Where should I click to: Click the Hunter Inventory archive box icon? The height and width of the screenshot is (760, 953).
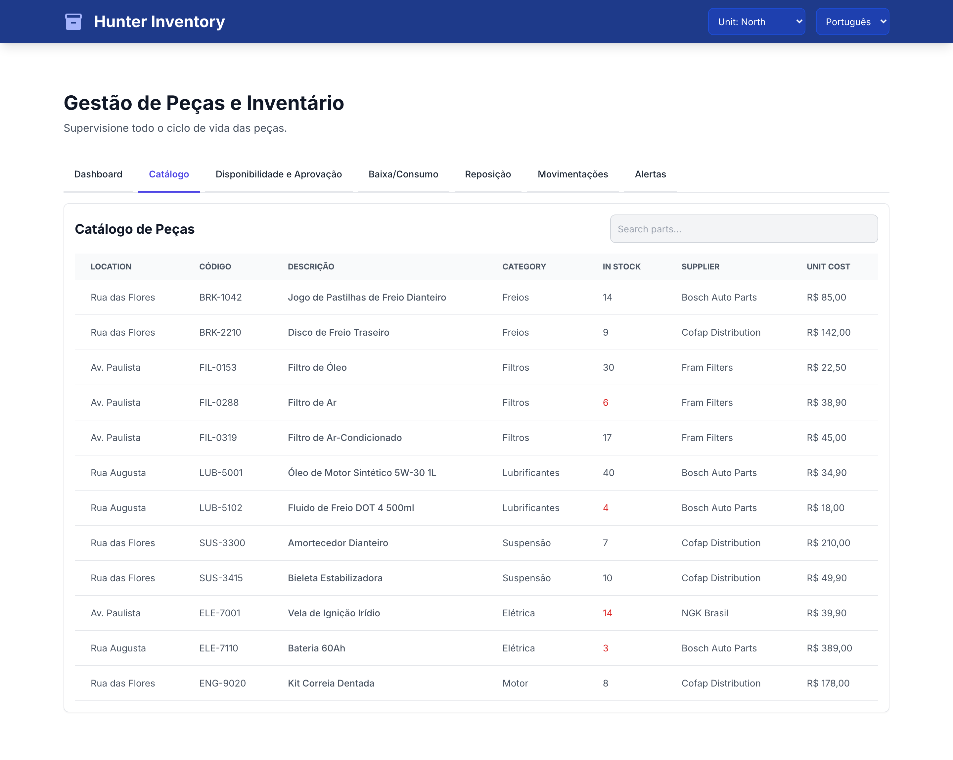point(73,22)
